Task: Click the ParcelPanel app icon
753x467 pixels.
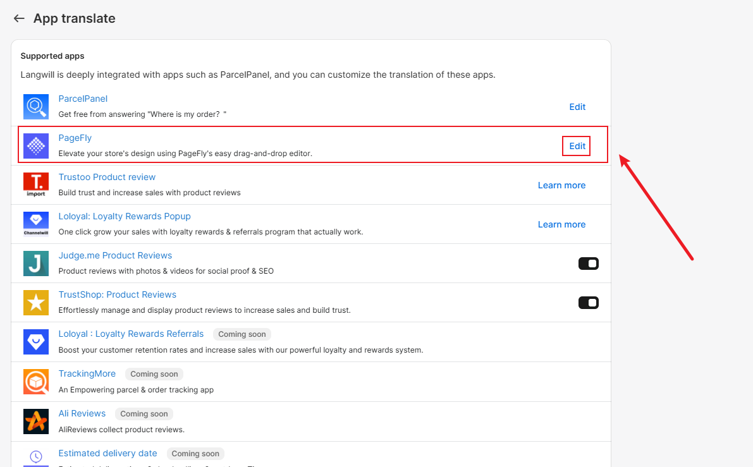Action: pyautogui.click(x=36, y=107)
